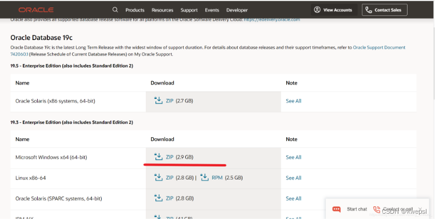
Task: Click download icon for Microsoft Windows x64 ZIP
Action: pos(158,157)
